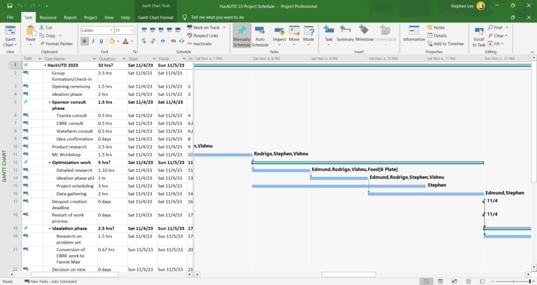
Task: Click the Stephen Lee account name
Action: [x=462, y=6]
